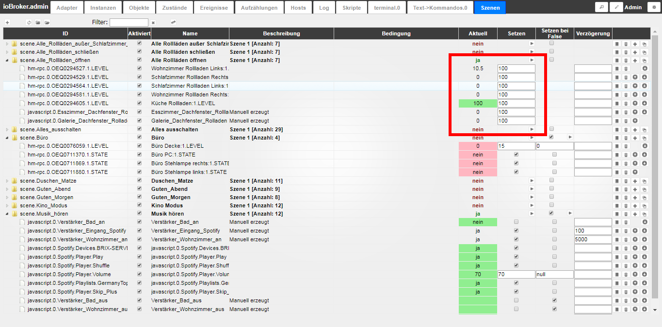The image size is (662, 327).
Task: Copy the Kino Modus scene with copy icon
Action: [645, 206]
